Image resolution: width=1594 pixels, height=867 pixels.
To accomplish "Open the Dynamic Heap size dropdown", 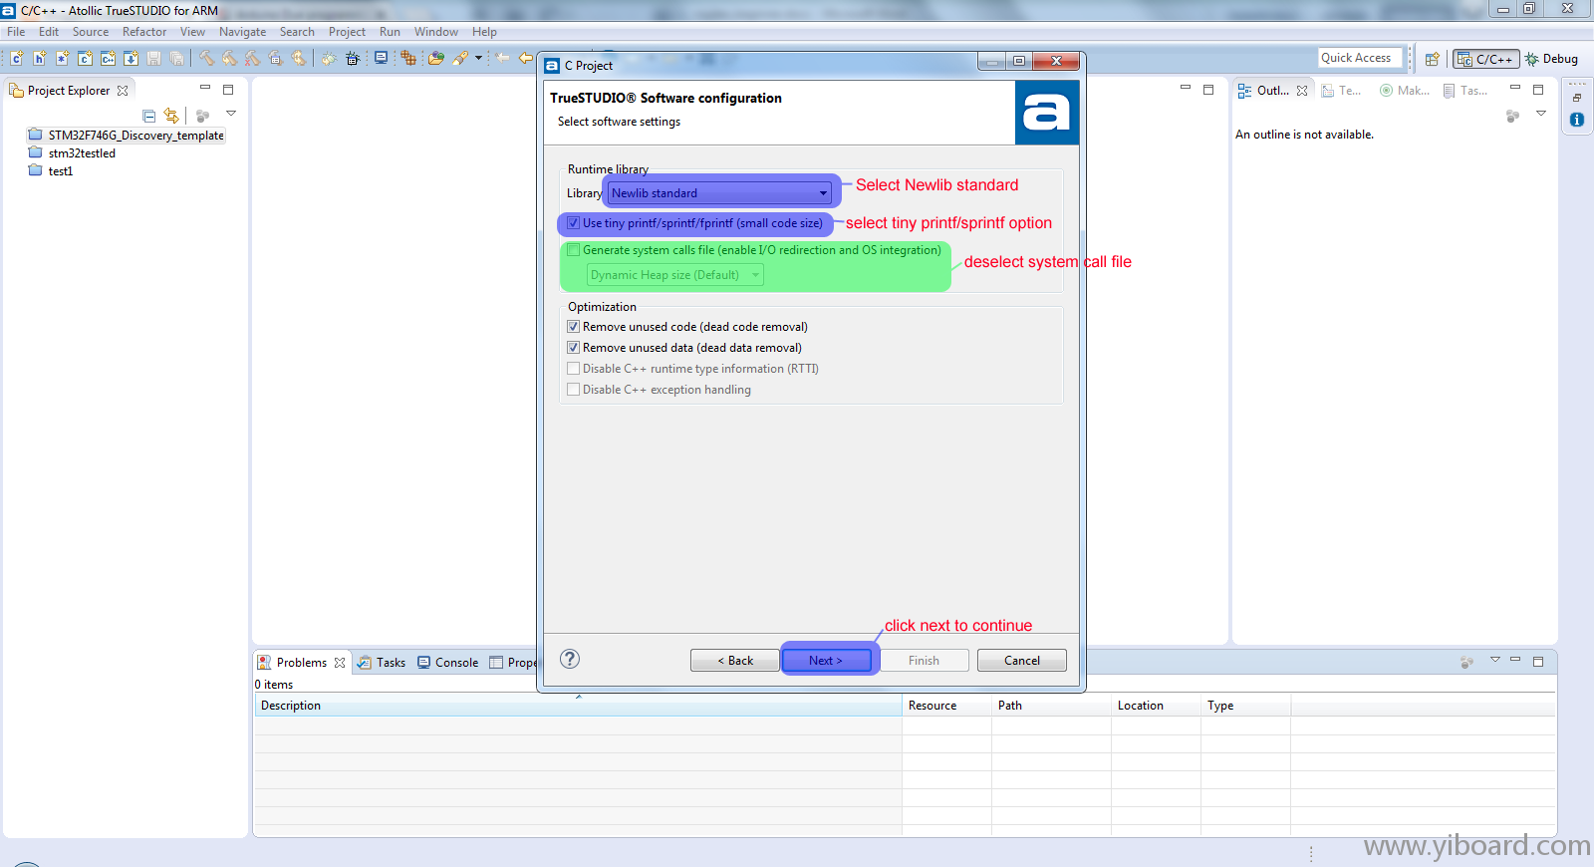I will (675, 275).
